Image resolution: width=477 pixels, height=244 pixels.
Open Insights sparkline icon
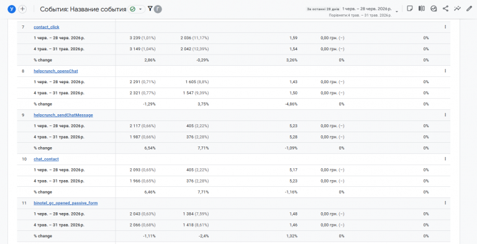pyautogui.click(x=457, y=9)
